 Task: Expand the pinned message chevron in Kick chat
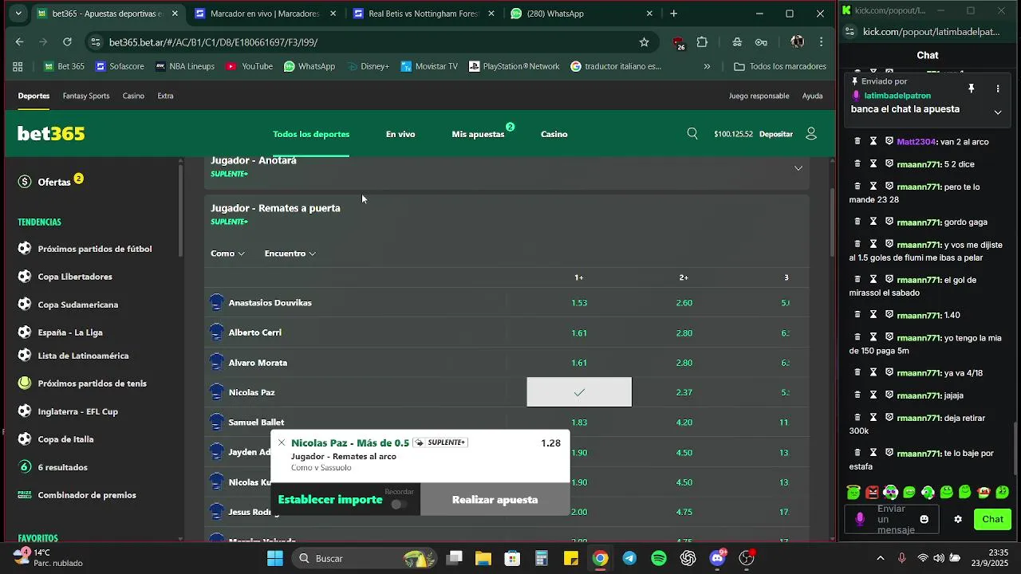pyautogui.click(x=998, y=112)
